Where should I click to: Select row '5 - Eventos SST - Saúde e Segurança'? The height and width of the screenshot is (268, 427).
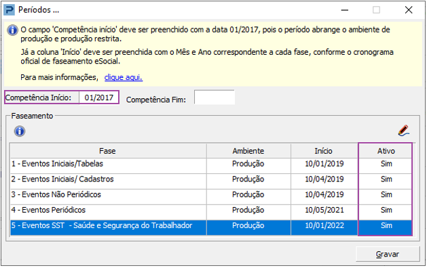coord(211,227)
